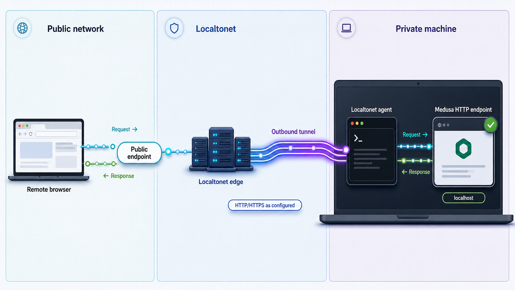
Task: Click the Remote browser caption
Action: [x=49, y=190]
